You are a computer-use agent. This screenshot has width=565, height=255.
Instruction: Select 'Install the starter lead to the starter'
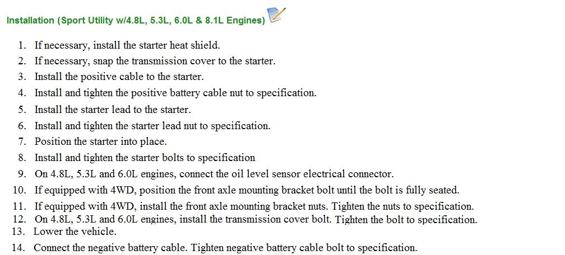coord(113,110)
